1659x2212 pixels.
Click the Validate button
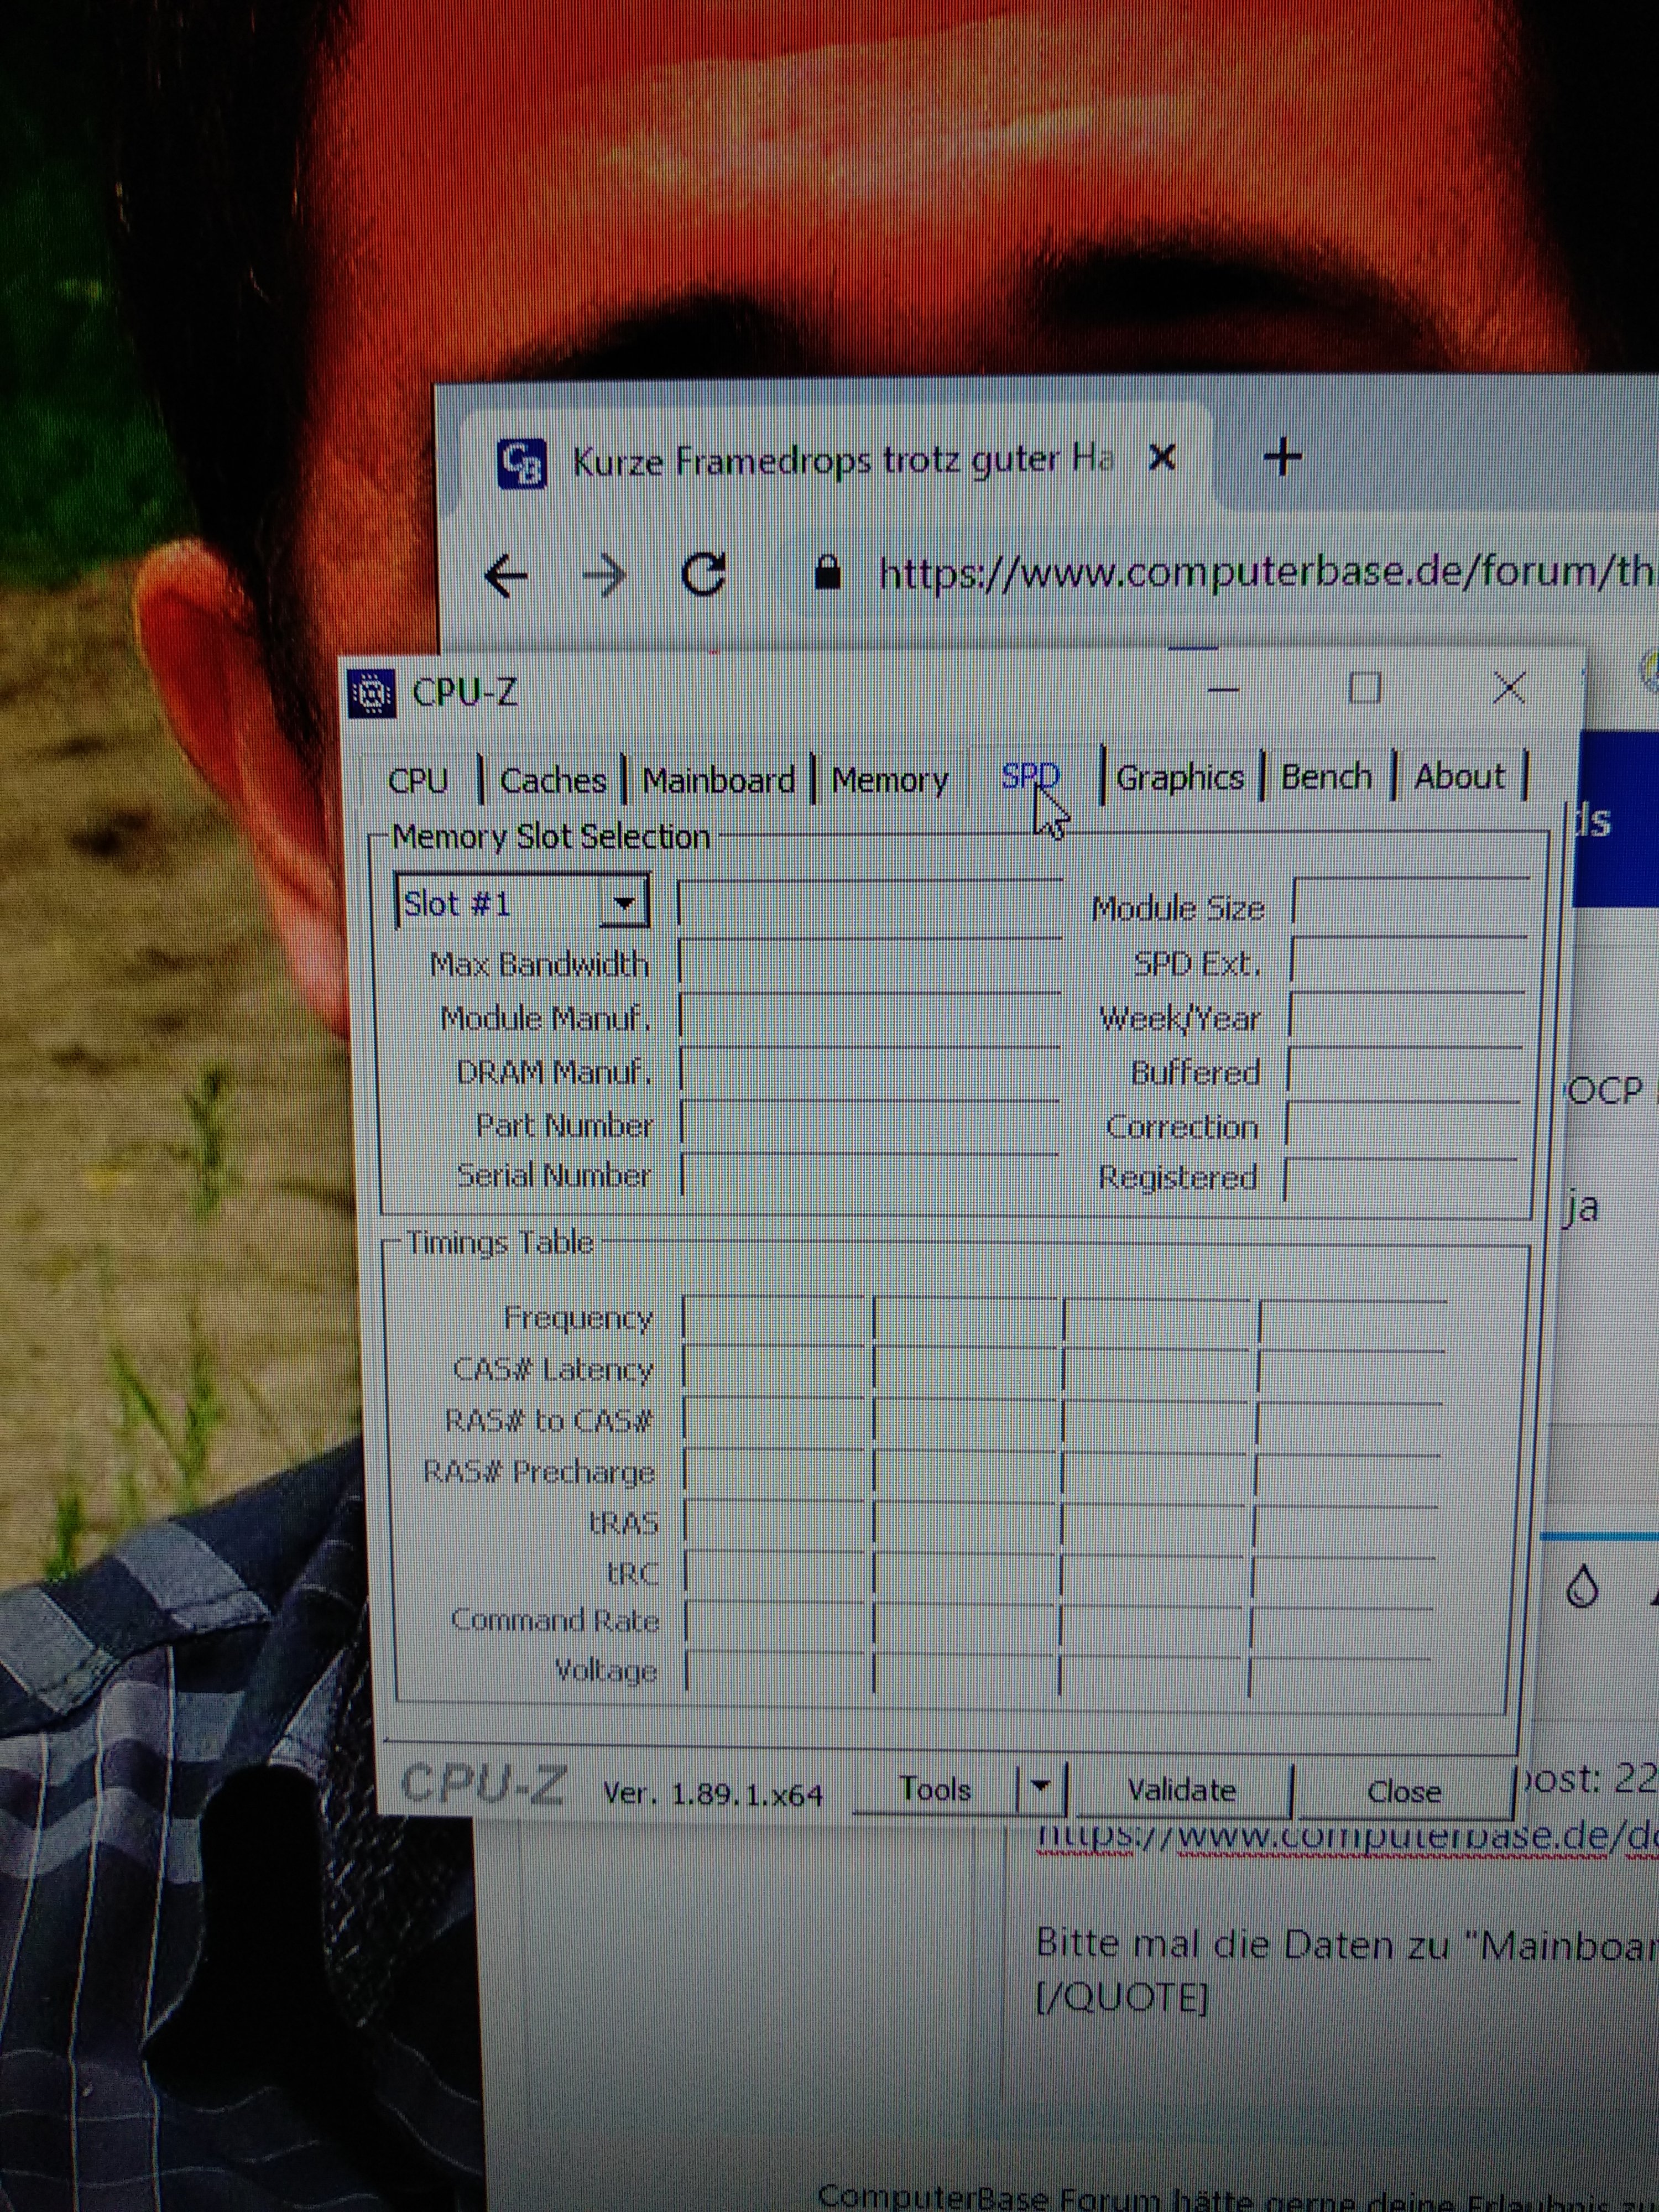point(1182,1790)
